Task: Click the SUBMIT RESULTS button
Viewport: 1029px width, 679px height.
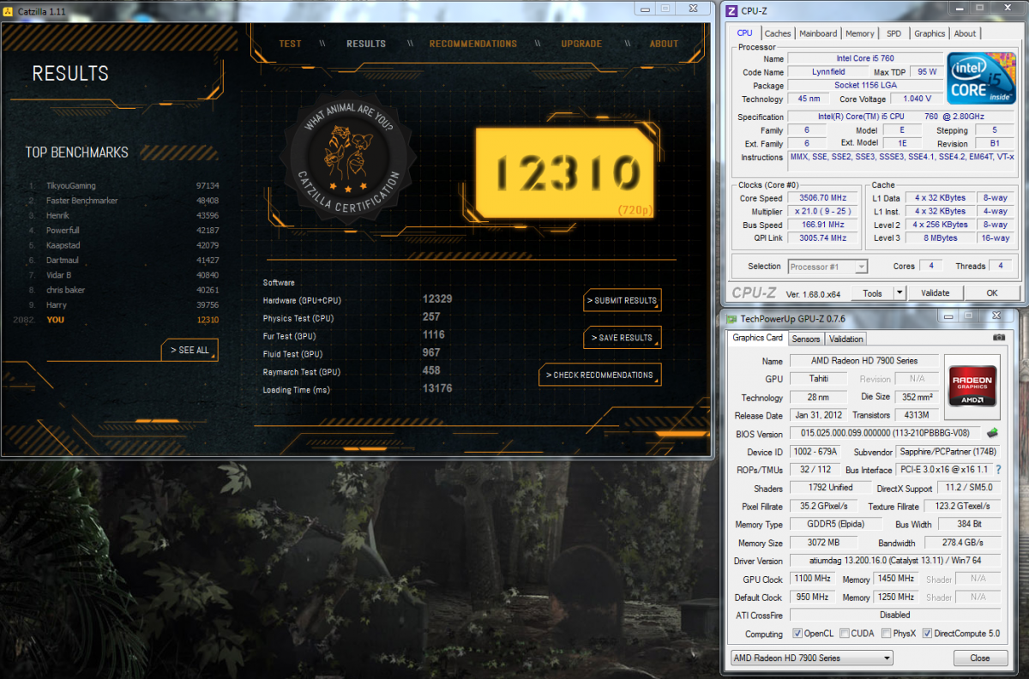Action: [623, 300]
